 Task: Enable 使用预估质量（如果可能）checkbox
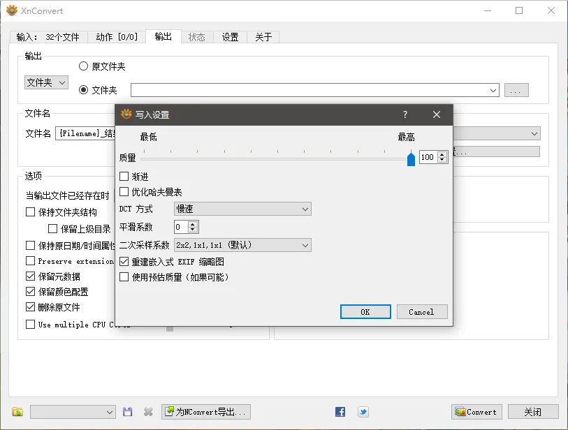[x=124, y=277]
